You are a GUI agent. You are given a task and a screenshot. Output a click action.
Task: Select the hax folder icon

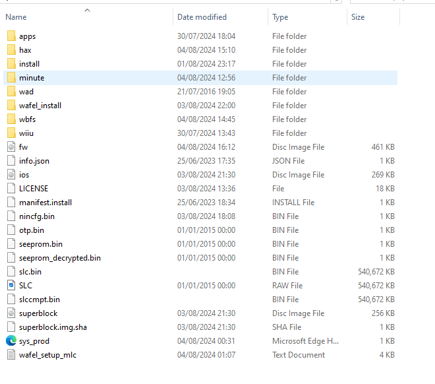tap(11, 50)
